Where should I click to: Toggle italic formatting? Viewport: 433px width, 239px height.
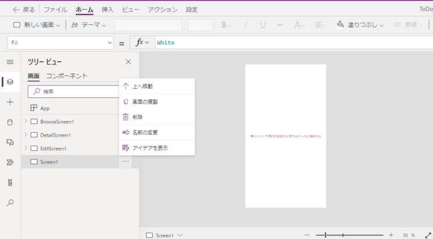(245, 25)
